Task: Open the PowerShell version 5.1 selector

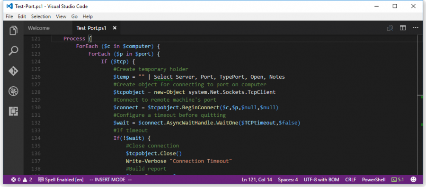Action: pos(398,179)
